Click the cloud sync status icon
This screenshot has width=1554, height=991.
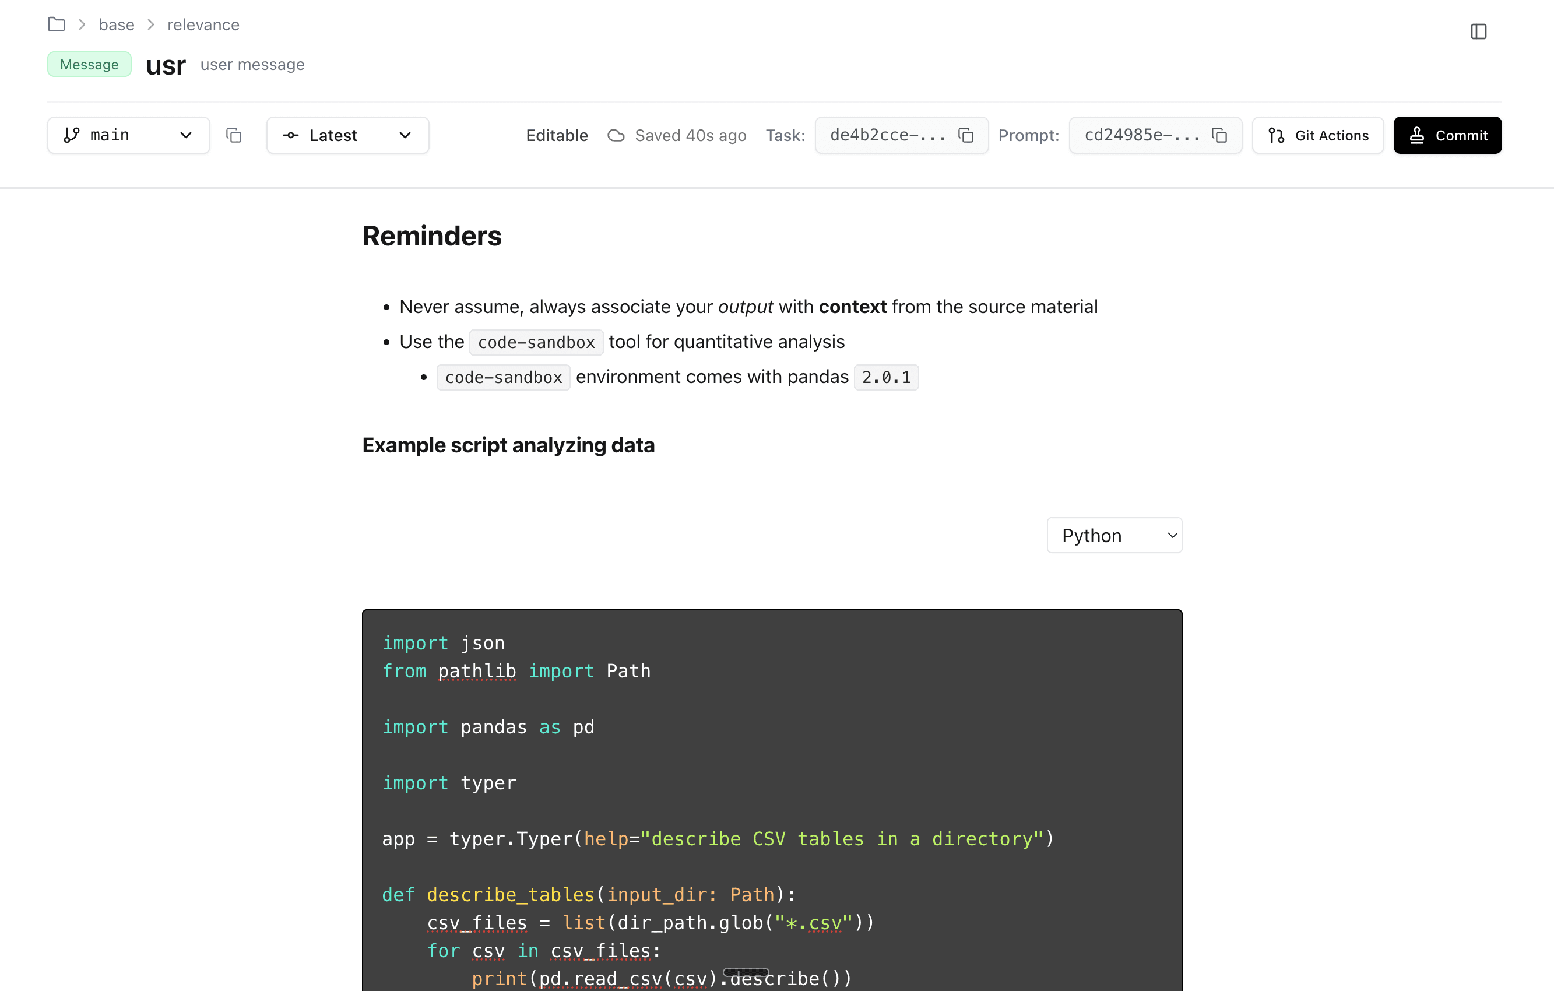[x=616, y=135]
